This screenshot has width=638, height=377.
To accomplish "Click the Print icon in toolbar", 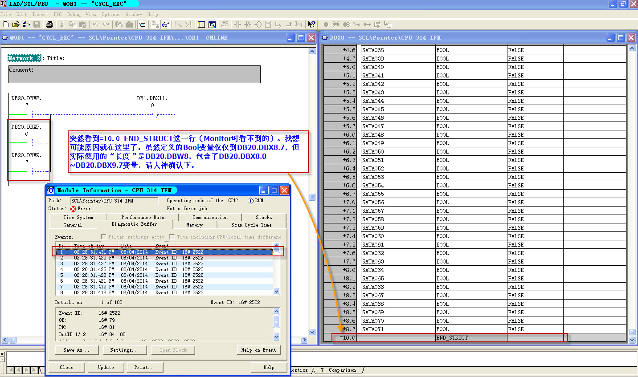I will (49, 24).
